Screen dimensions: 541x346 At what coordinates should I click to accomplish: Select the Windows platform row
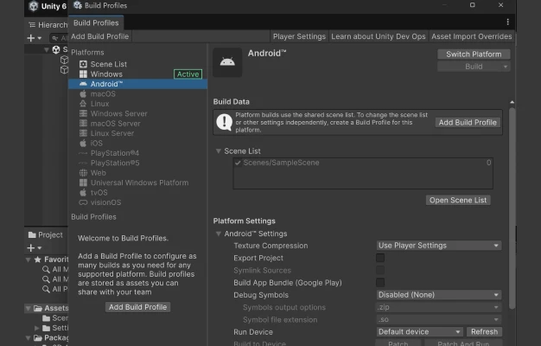point(137,74)
